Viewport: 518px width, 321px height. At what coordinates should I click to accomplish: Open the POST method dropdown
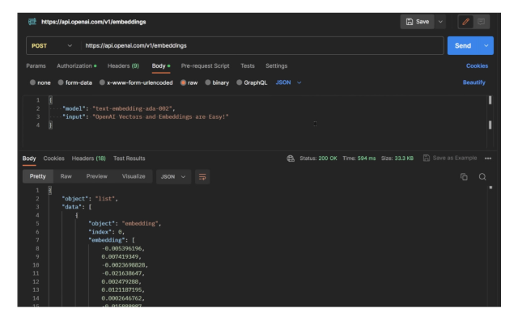(x=52, y=46)
